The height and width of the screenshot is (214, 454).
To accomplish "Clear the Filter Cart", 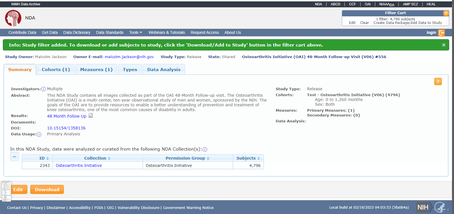I will coord(364,23).
